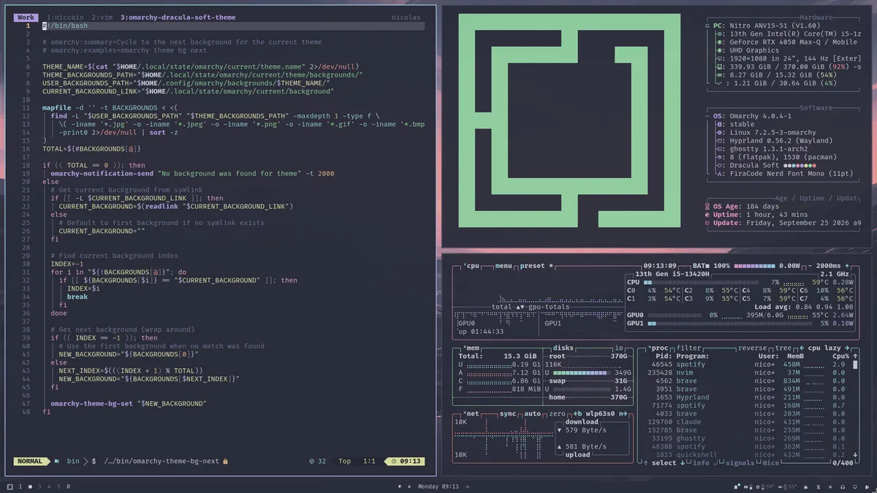This screenshot has height=493, width=877.
Task: Toggle net auto scaling in btop
Action: click(x=532, y=413)
